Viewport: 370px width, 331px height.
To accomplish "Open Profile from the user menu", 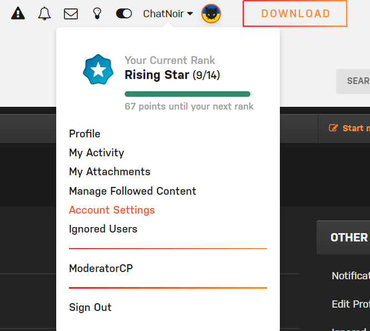I will (x=85, y=134).
